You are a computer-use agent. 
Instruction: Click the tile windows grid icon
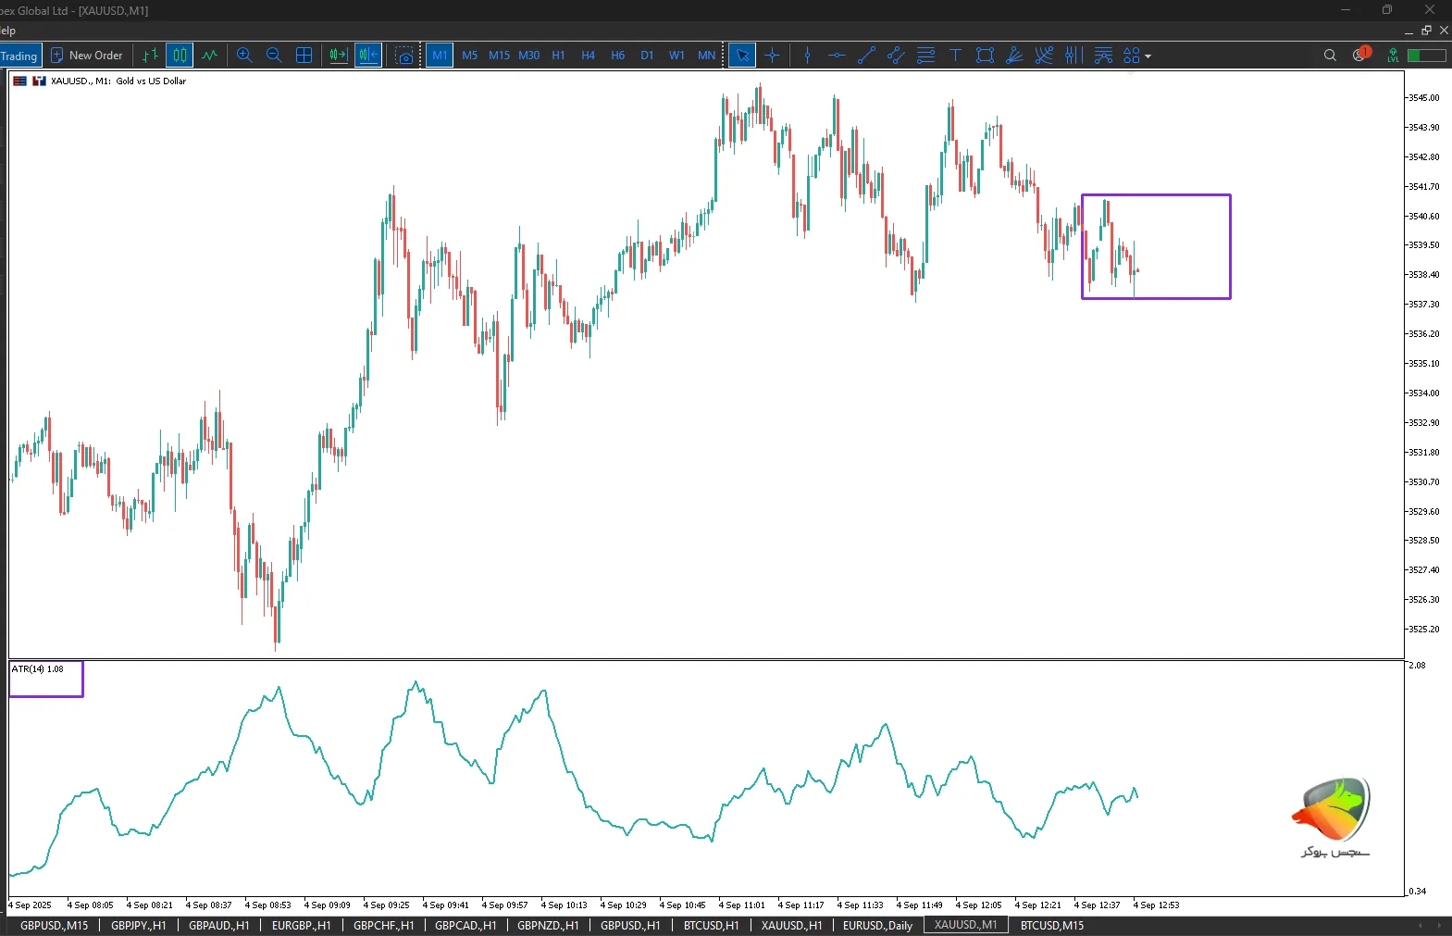pyautogui.click(x=304, y=56)
